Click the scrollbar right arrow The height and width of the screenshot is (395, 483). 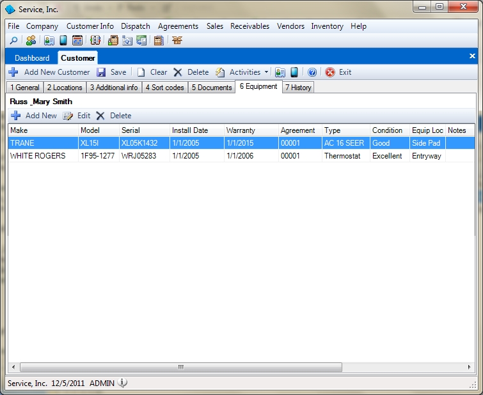(469, 367)
